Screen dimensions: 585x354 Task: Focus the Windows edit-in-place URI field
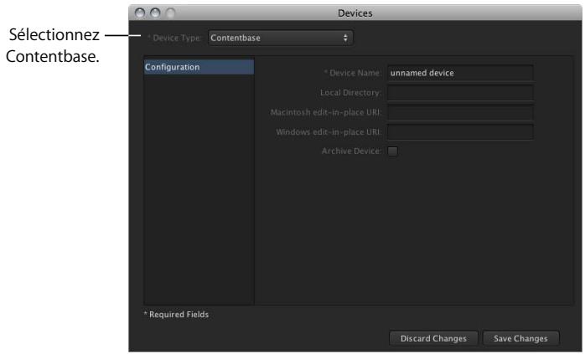460,132
